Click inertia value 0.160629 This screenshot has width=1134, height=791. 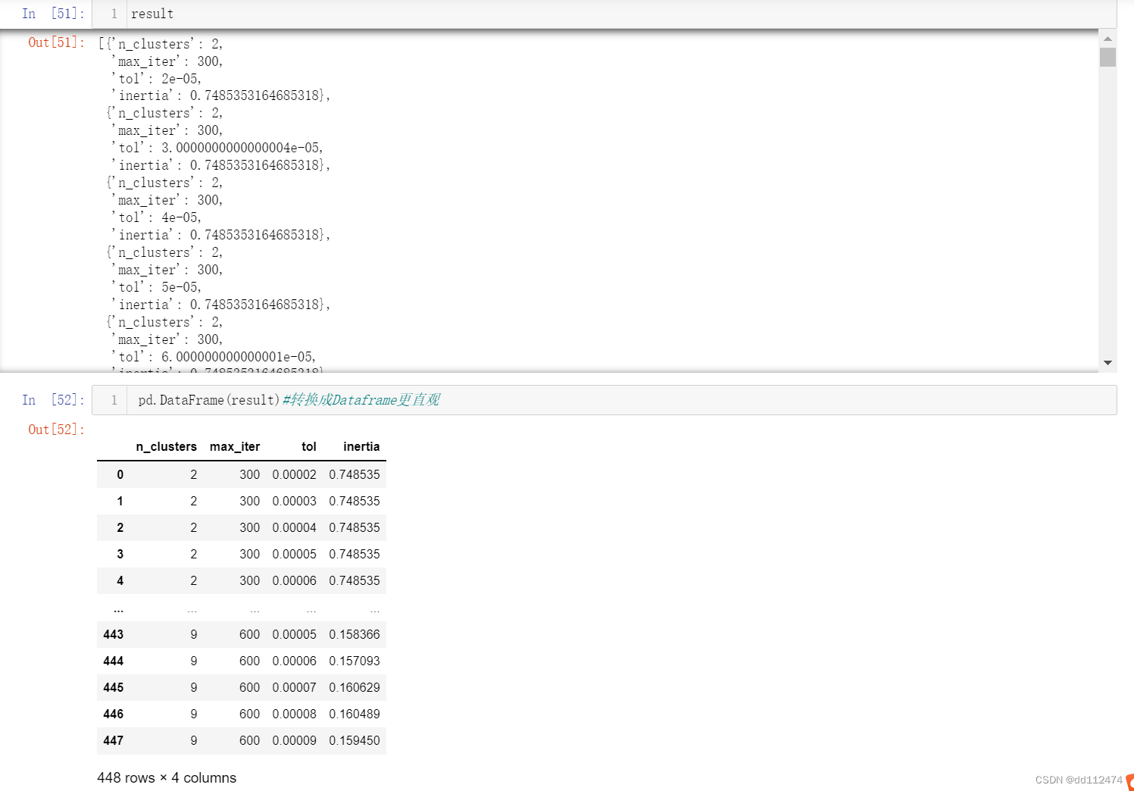click(x=355, y=688)
